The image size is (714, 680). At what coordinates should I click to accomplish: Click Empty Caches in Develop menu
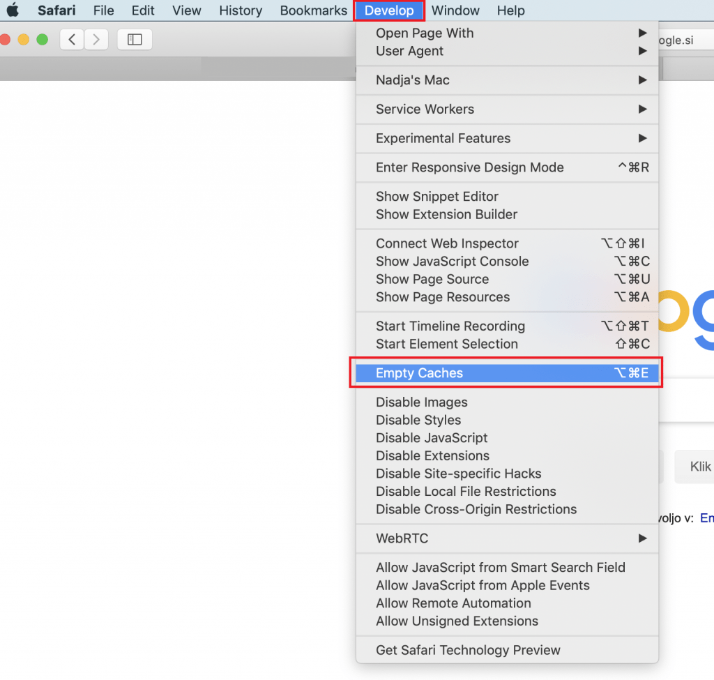[508, 373]
